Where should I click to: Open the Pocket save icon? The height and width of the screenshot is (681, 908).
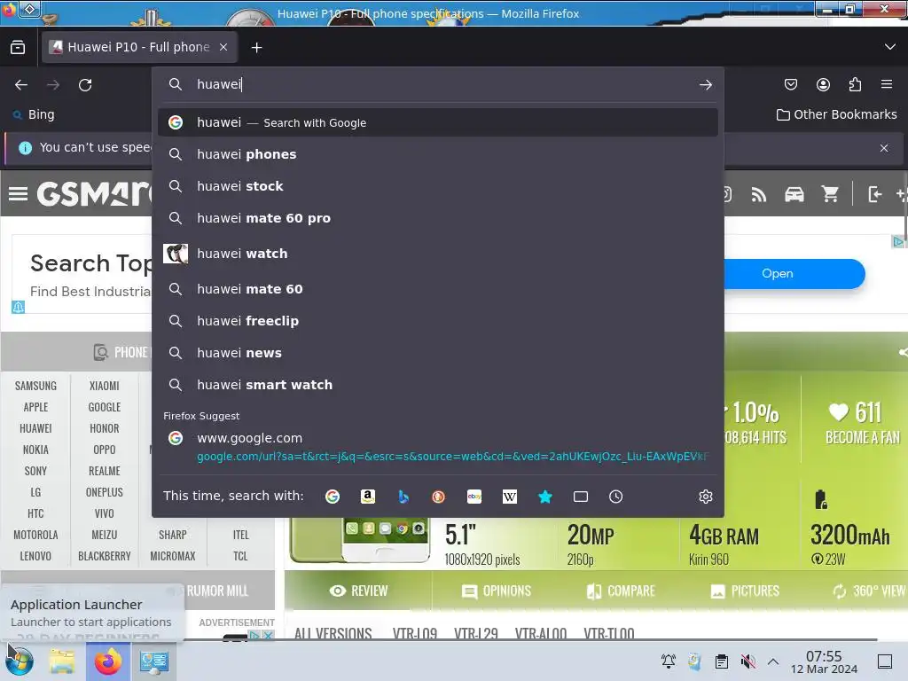tap(790, 84)
